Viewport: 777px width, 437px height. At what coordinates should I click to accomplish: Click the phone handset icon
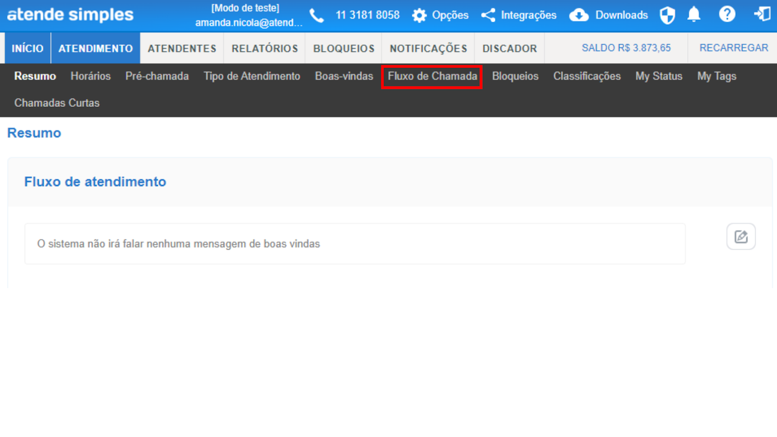[317, 16]
